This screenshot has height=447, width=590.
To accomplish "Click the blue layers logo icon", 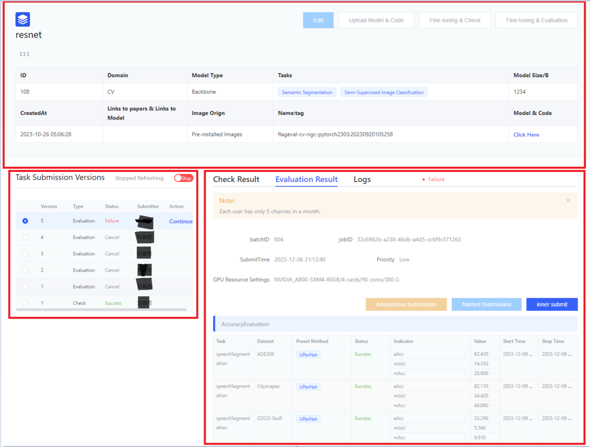I will pyautogui.click(x=23, y=19).
